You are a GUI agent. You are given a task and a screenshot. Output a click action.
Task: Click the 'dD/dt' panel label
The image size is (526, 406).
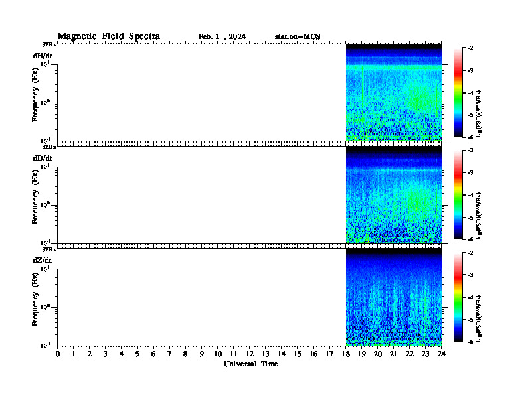(x=43, y=158)
